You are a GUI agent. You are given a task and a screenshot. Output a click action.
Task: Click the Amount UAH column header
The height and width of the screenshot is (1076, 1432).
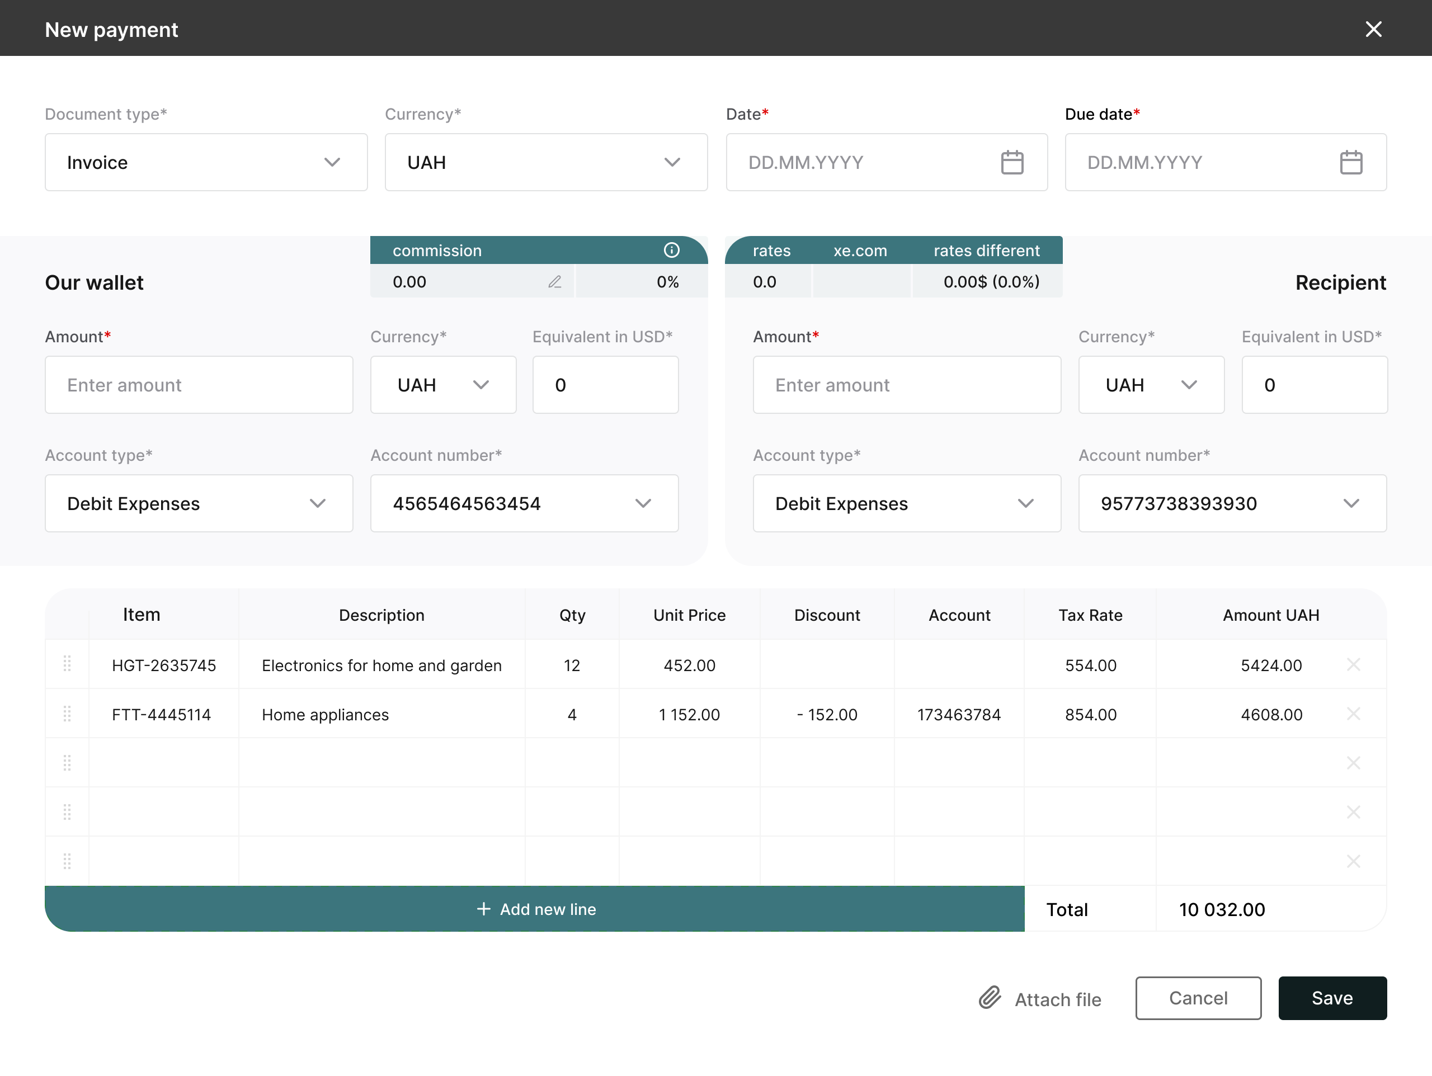1270,615
